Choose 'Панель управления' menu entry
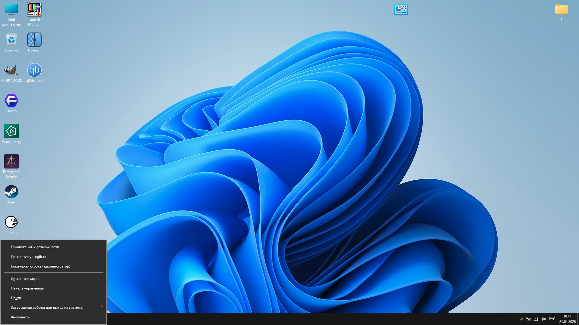The width and height of the screenshot is (579, 325). coord(27,288)
